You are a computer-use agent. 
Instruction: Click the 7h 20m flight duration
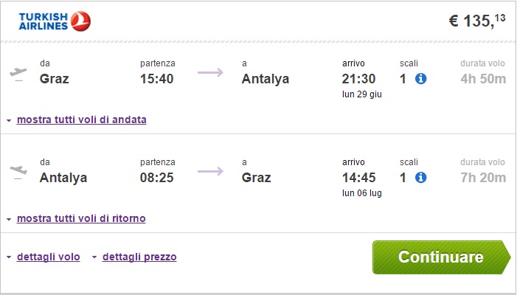point(483,177)
